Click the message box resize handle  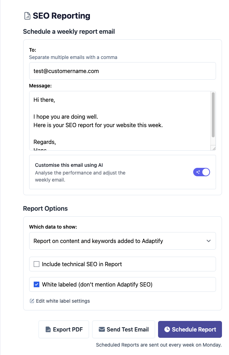click(x=213, y=148)
